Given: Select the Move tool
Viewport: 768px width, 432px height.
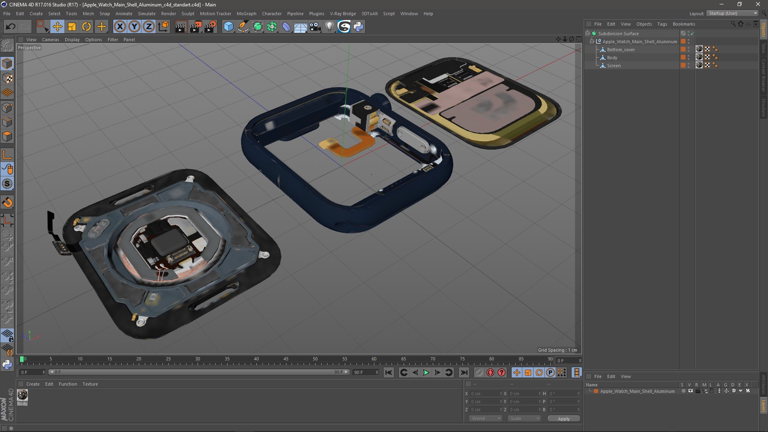Looking at the screenshot, I should pos(57,27).
